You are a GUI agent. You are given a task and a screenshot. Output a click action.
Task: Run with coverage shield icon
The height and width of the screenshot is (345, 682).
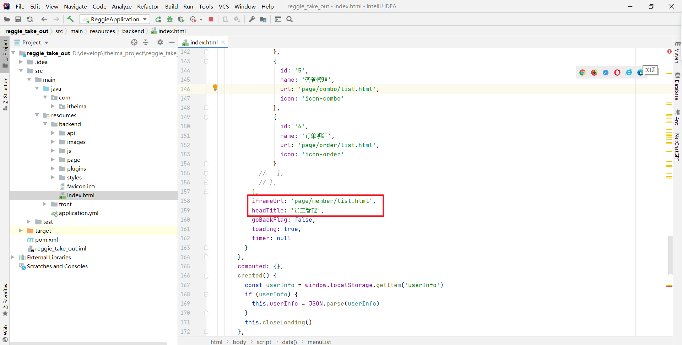(181, 19)
